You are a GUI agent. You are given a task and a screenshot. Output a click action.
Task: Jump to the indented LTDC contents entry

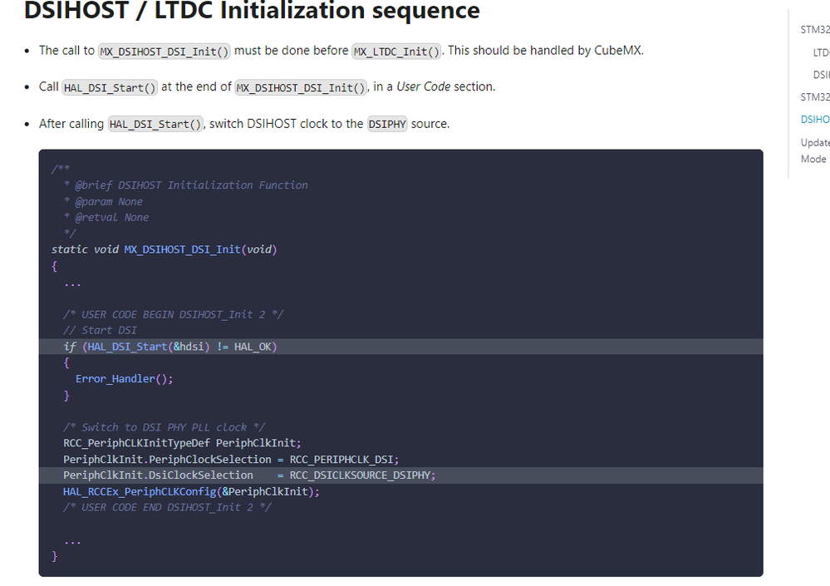coord(821,52)
